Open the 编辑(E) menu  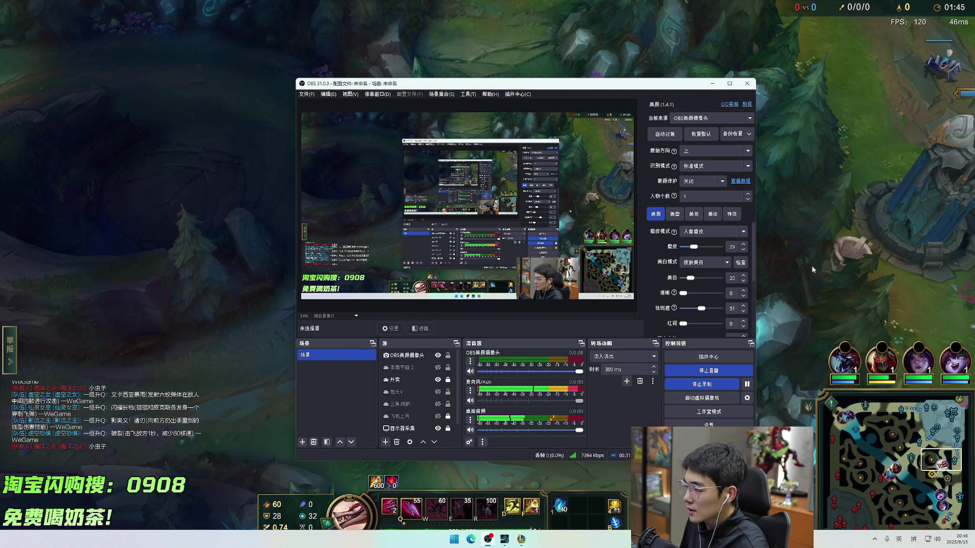[329, 94]
